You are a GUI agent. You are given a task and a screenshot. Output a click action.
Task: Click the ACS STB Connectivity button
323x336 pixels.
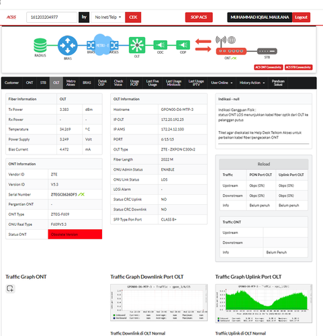(x=298, y=67)
